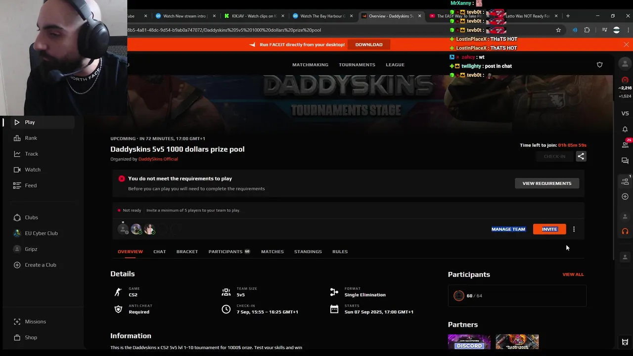Switch to the Bracket tab

pyautogui.click(x=187, y=252)
